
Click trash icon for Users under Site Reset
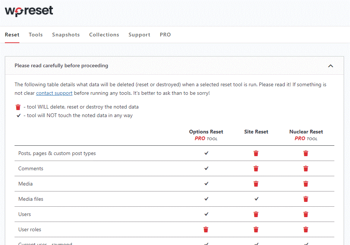[256, 214]
